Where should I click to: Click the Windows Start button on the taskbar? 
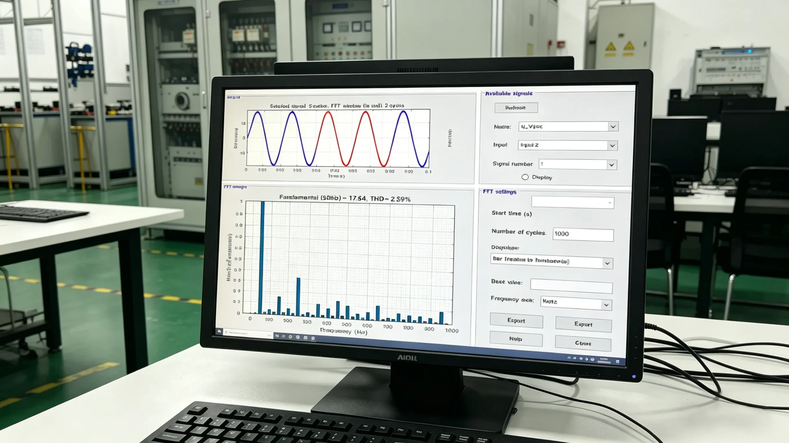[219, 332]
